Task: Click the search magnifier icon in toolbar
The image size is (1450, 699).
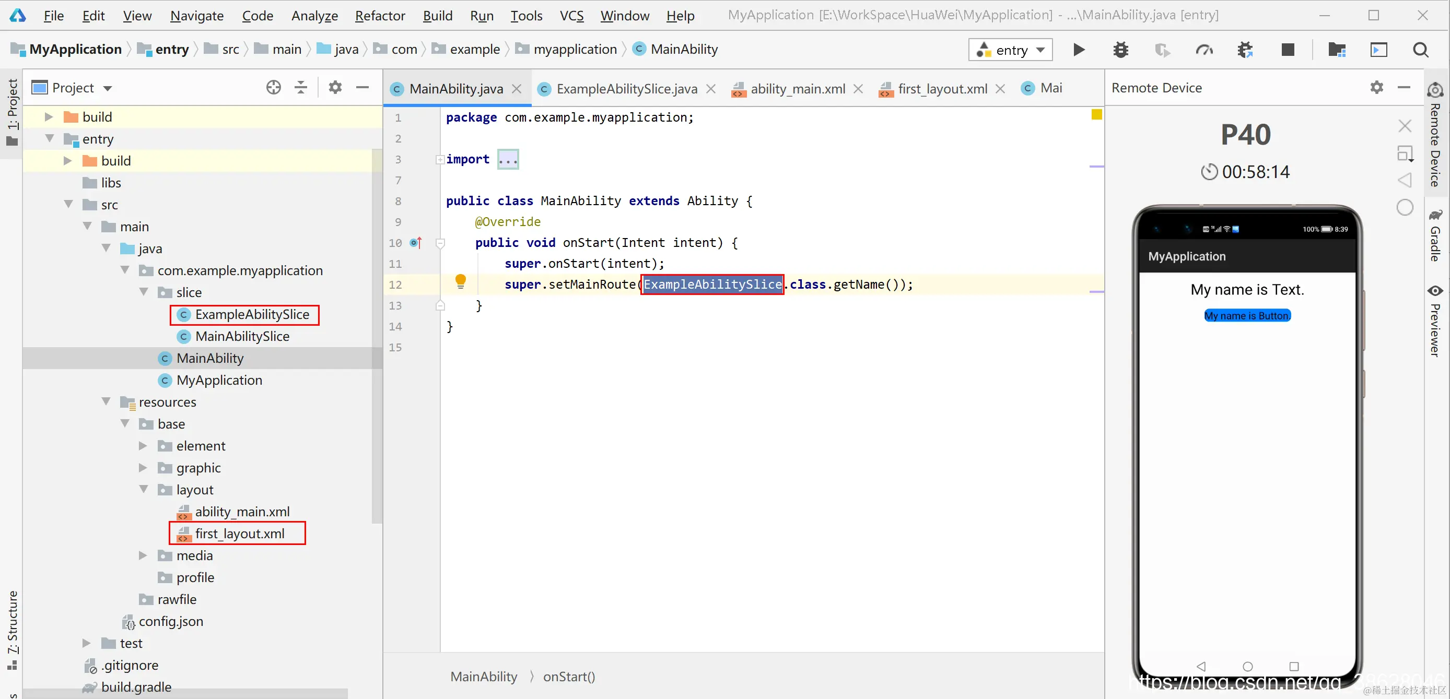Action: point(1420,50)
